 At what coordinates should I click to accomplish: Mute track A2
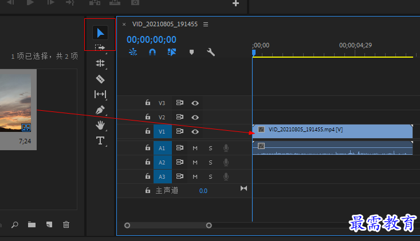coord(195,162)
